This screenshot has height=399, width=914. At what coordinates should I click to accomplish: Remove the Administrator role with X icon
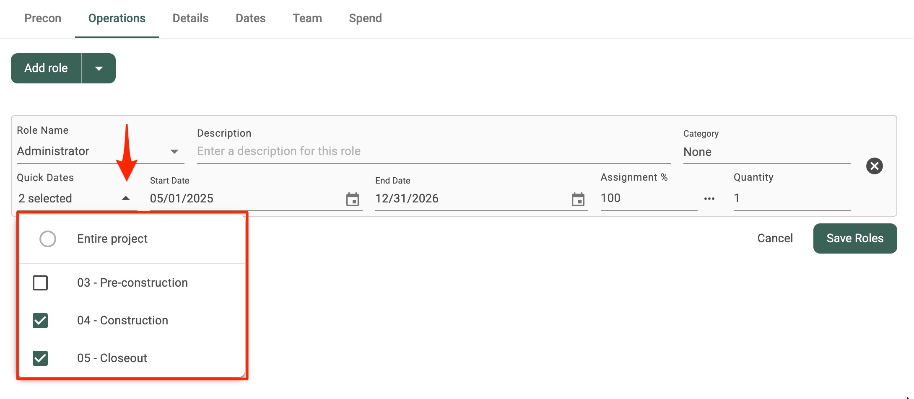point(875,166)
